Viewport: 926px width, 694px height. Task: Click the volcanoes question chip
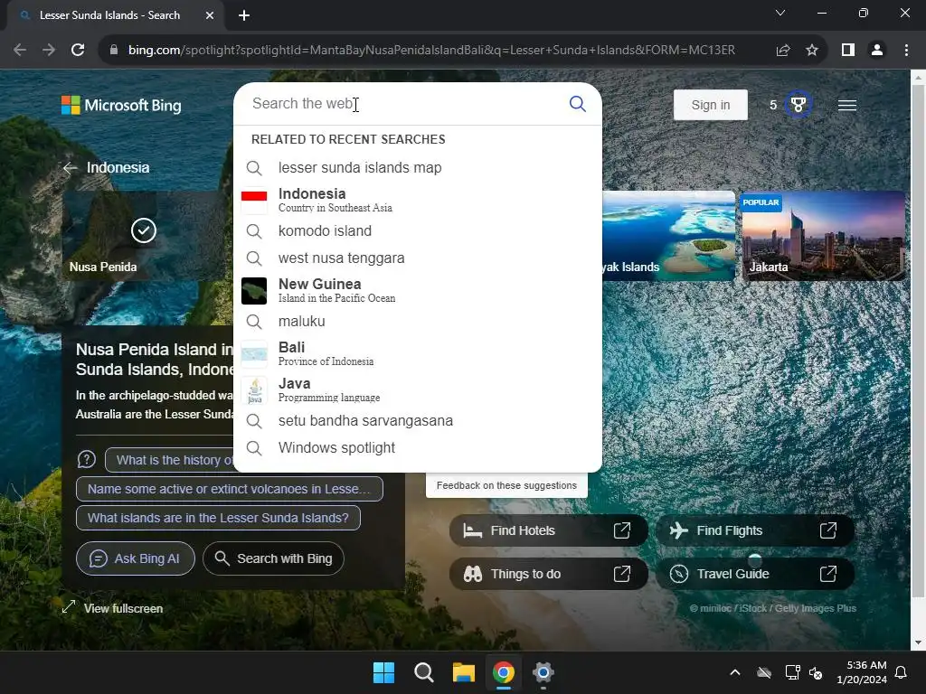pyautogui.click(x=229, y=489)
